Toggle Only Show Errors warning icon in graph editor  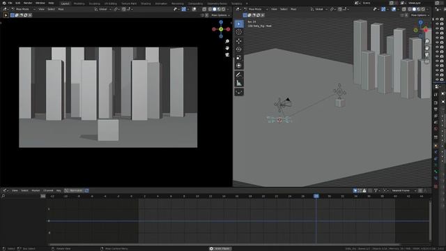point(364,190)
